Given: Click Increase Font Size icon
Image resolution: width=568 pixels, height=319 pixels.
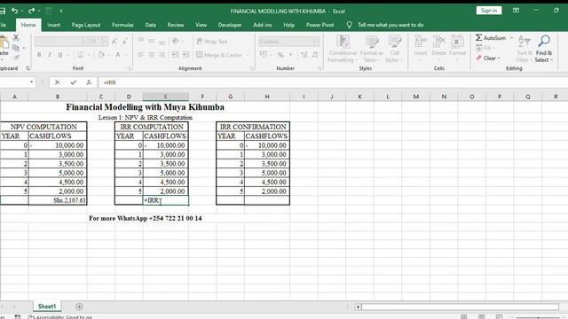Looking at the screenshot, I should [x=114, y=42].
